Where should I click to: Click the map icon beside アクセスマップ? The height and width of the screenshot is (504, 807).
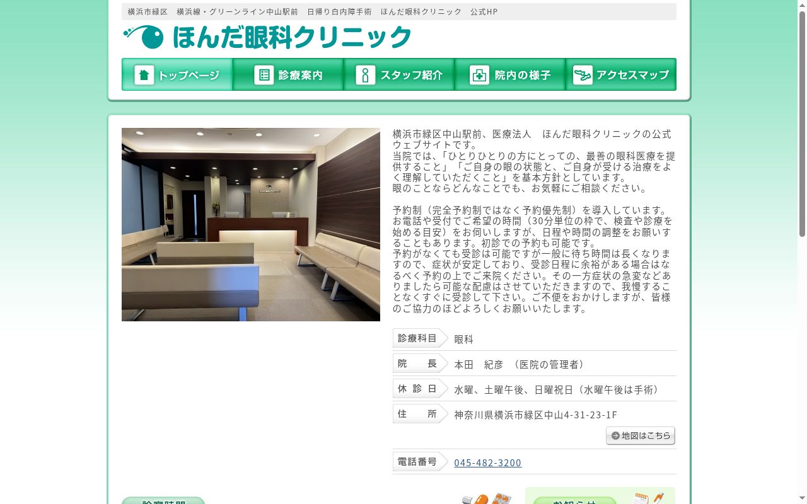pyautogui.click(x=583, y=75)
